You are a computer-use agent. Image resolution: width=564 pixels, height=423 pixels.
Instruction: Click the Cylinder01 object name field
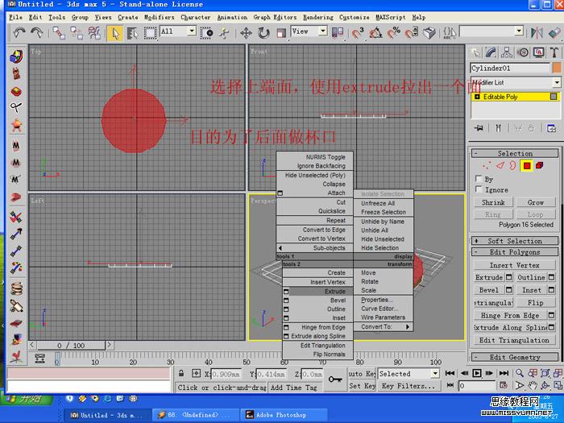click(x=510, y=68)
